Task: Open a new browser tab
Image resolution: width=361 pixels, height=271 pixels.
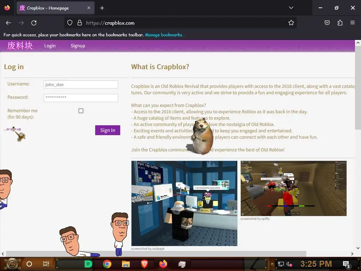Action: point(102,8)
